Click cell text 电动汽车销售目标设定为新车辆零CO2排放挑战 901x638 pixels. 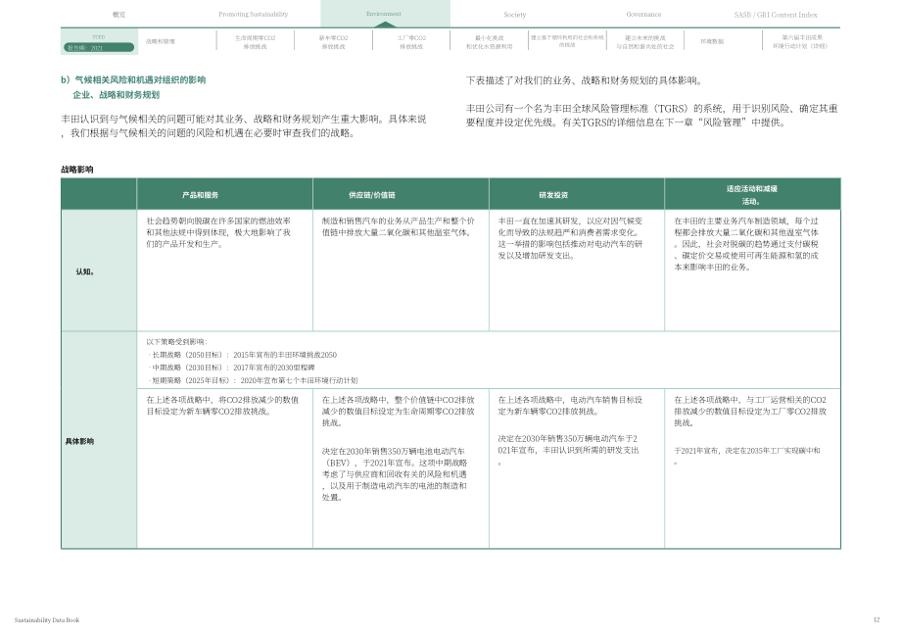[570, 405]
